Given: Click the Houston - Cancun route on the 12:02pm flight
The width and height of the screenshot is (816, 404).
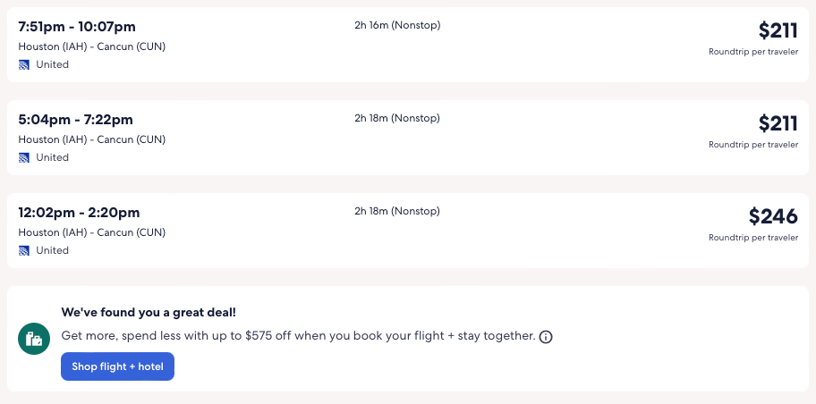Looking at the screenshot, I should [x=92, y=232].
